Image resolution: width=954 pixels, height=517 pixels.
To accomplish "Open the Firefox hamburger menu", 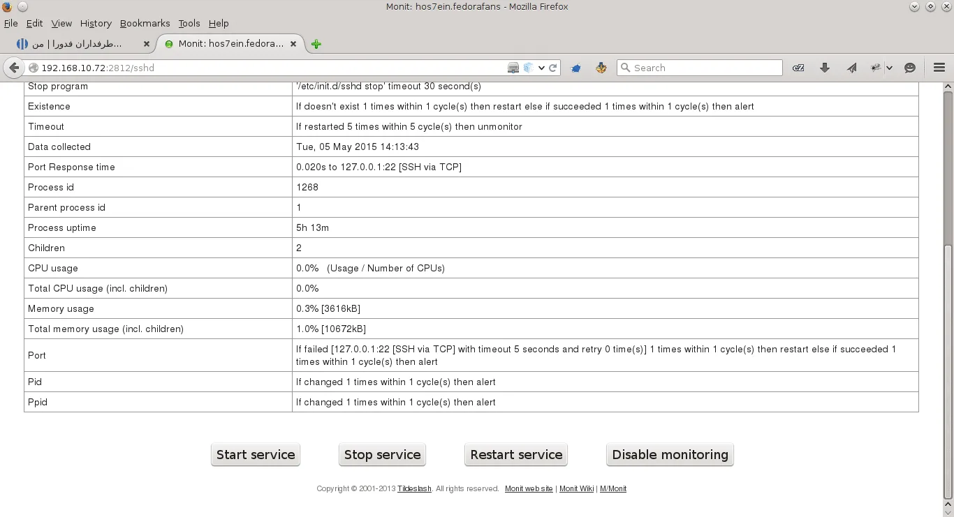I will click(x=939, y=68).
